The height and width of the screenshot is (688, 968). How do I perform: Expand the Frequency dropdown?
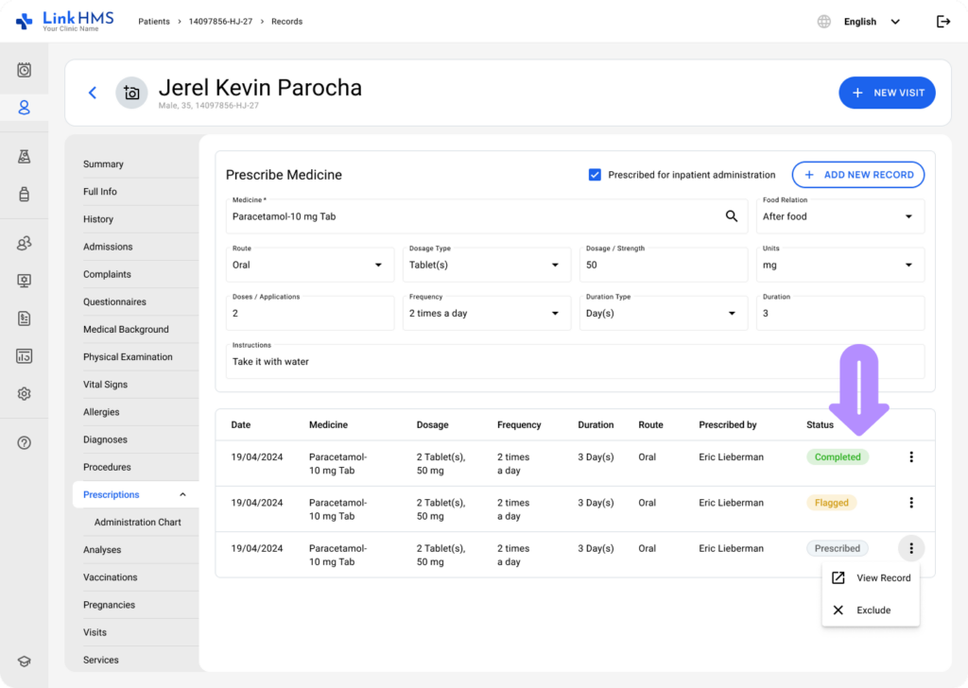click(x=483, y=314)
